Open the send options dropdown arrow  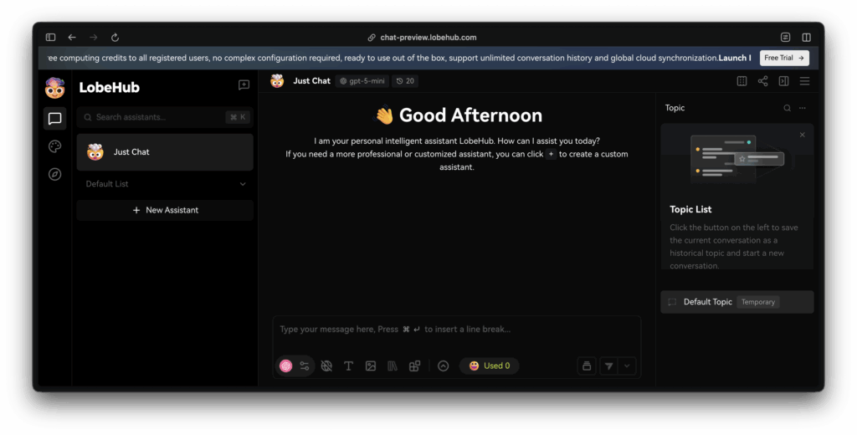[x=628, y=366]
